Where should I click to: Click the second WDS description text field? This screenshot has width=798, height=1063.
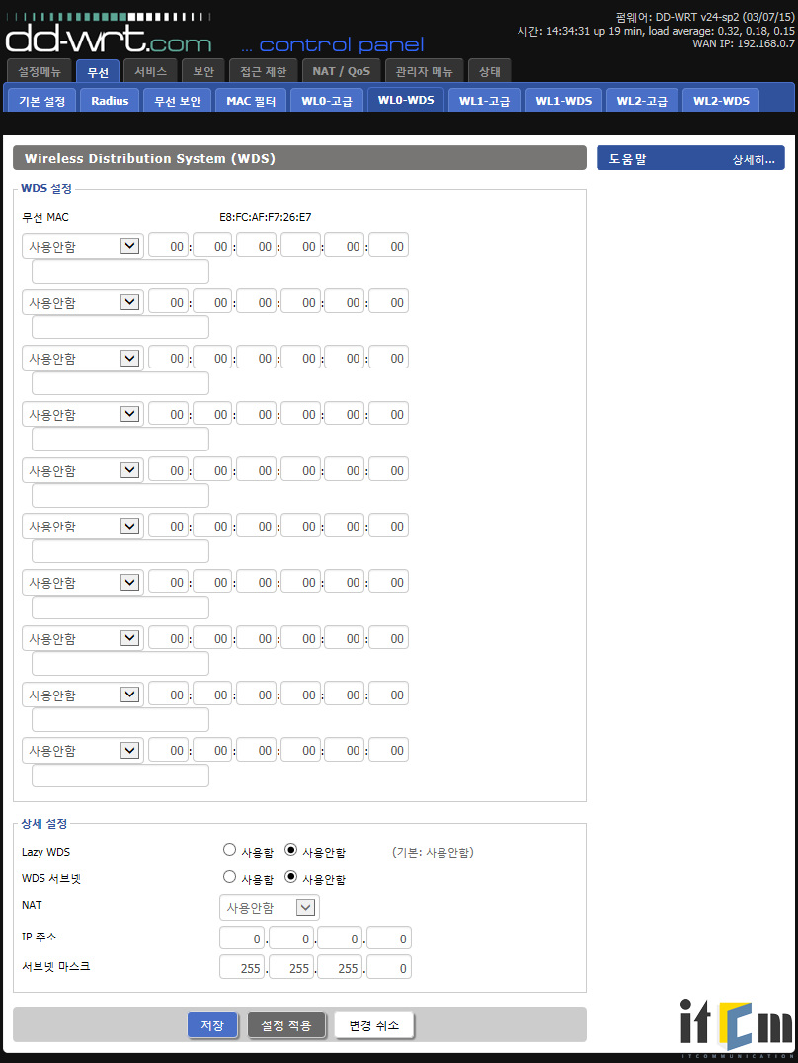point(120,327)
